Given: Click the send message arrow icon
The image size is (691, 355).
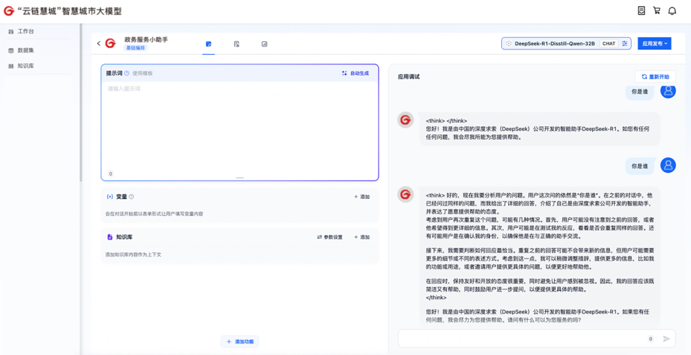Looking at the screenshot, I should [666, 339].
